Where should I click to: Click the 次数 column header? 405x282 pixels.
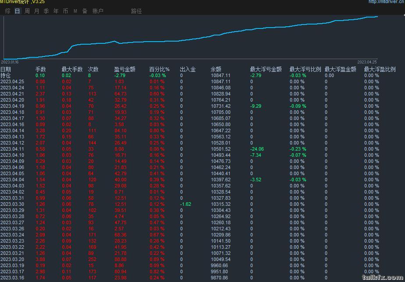[x=93, y=69]
